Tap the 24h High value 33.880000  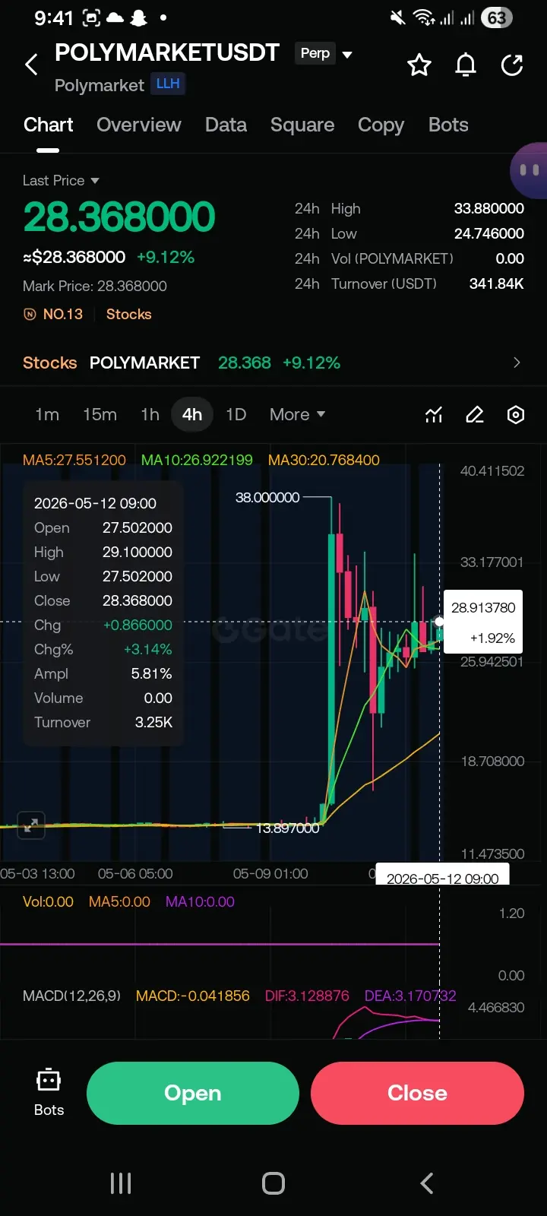[489, 208]
